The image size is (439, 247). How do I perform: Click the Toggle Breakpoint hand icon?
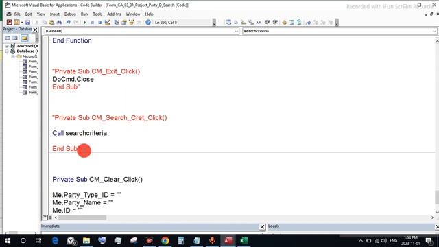[284, 22]
